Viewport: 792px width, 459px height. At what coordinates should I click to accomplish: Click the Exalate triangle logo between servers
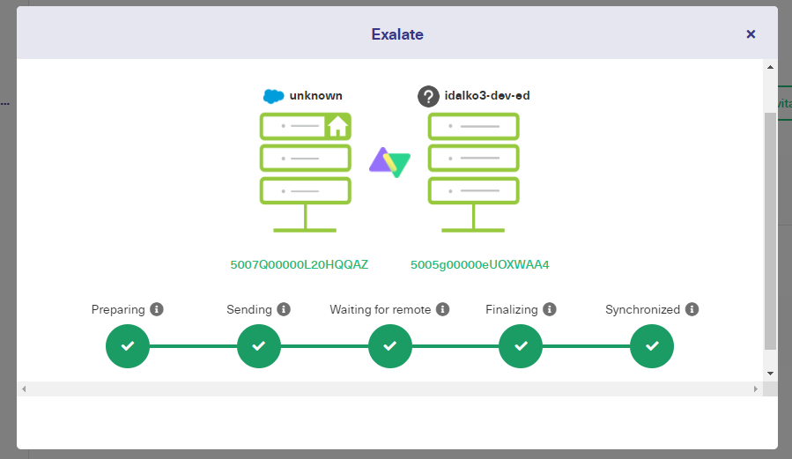(x=389, y=162)
